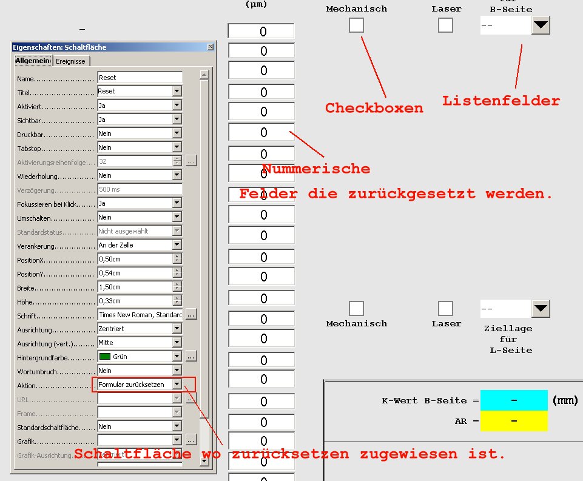Viewport: 583px width, 481px height.
Task: Open the Wiederholung dropdown
Action: click(177, 175)
